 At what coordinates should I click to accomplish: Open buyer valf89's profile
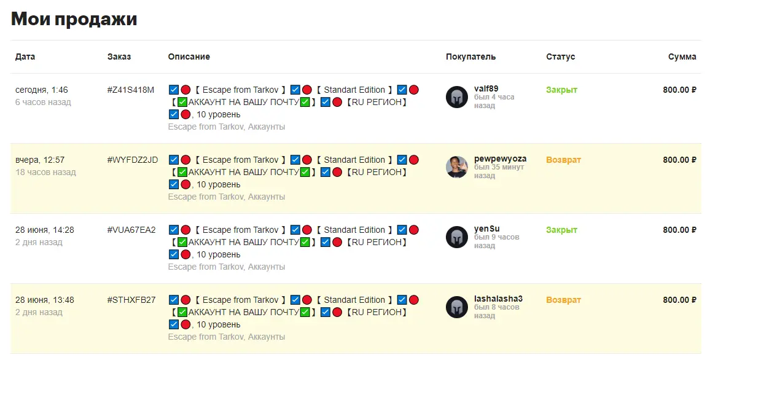coord(486,88)
